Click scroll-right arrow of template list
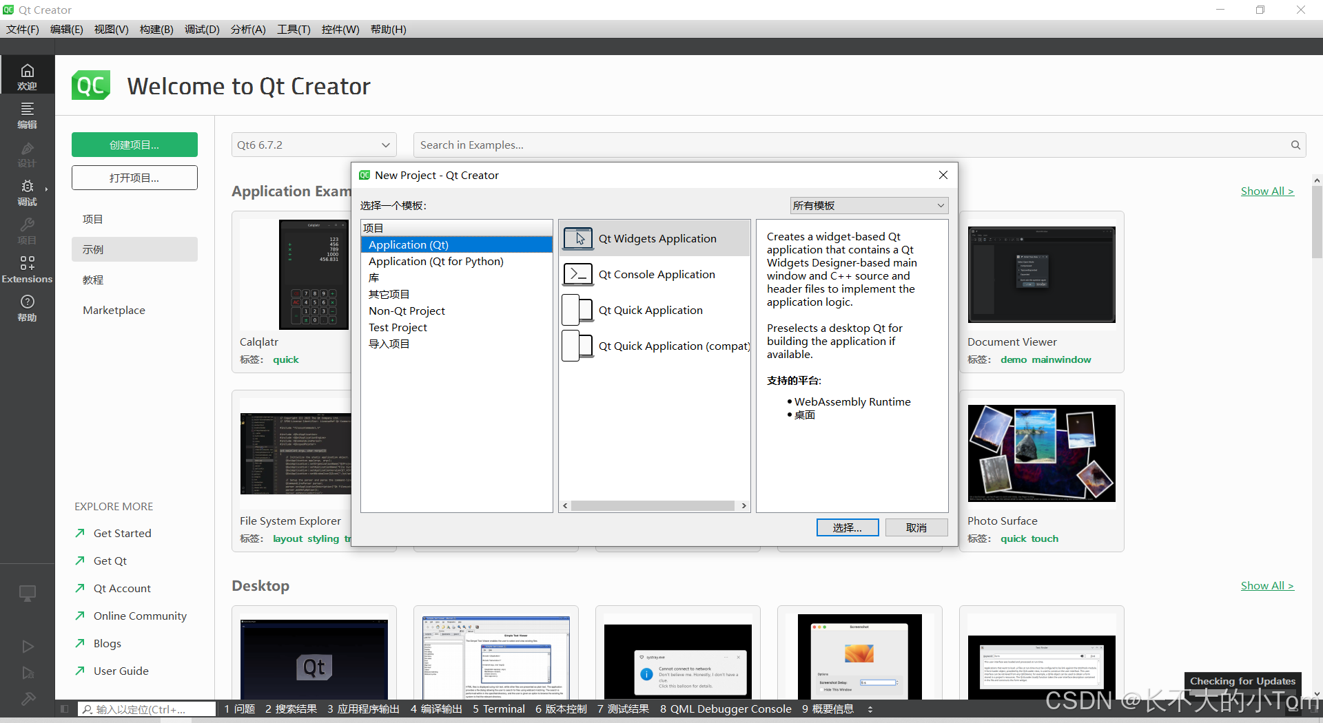The width and height of the screenshot is (1323, 723). pos(743,505)
